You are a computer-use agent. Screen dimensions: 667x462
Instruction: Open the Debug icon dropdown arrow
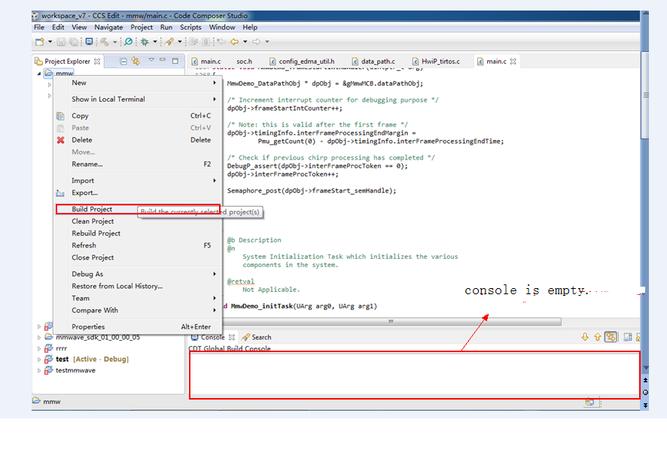click(155, 41)
